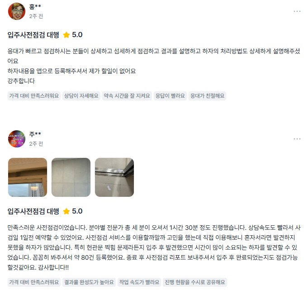This screenshot has height=290, width=308.
Task: Open the wooden door frame photo
Action: (x=28, y=177)
